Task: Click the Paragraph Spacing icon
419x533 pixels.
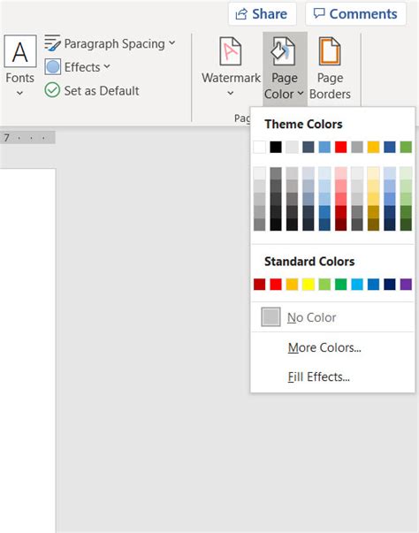Action: click(x=53, y=43)
